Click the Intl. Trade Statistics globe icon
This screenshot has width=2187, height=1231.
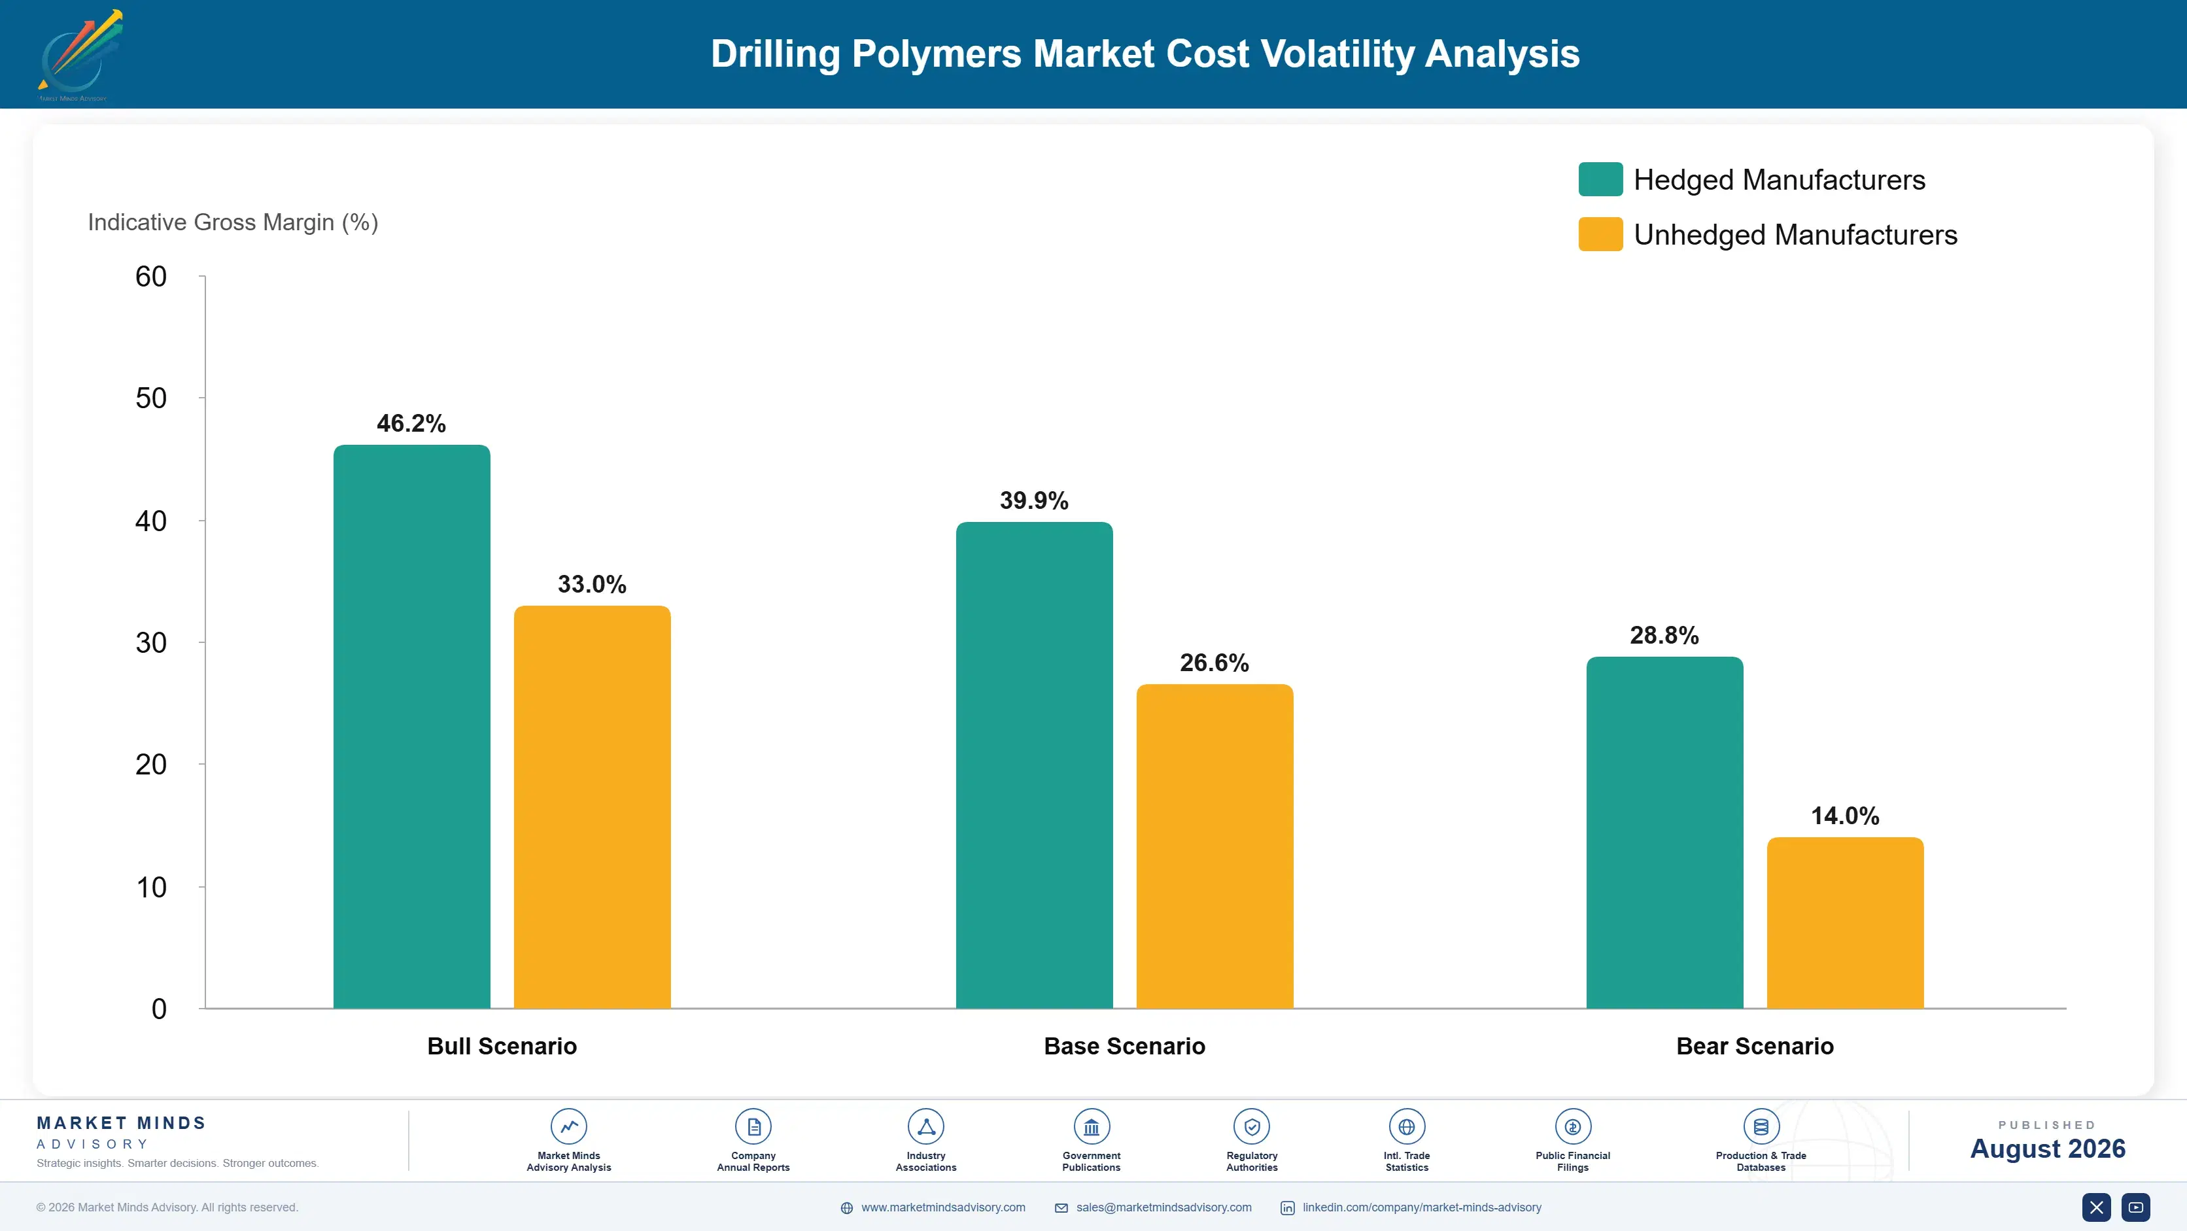tap(1407, 1126)
